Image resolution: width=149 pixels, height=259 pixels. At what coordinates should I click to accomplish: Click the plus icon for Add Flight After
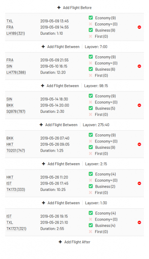tap(60, 242)
